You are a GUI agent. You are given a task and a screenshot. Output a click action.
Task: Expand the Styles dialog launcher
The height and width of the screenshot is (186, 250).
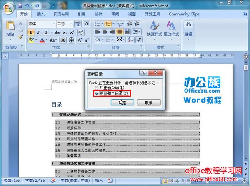point(178,46)
